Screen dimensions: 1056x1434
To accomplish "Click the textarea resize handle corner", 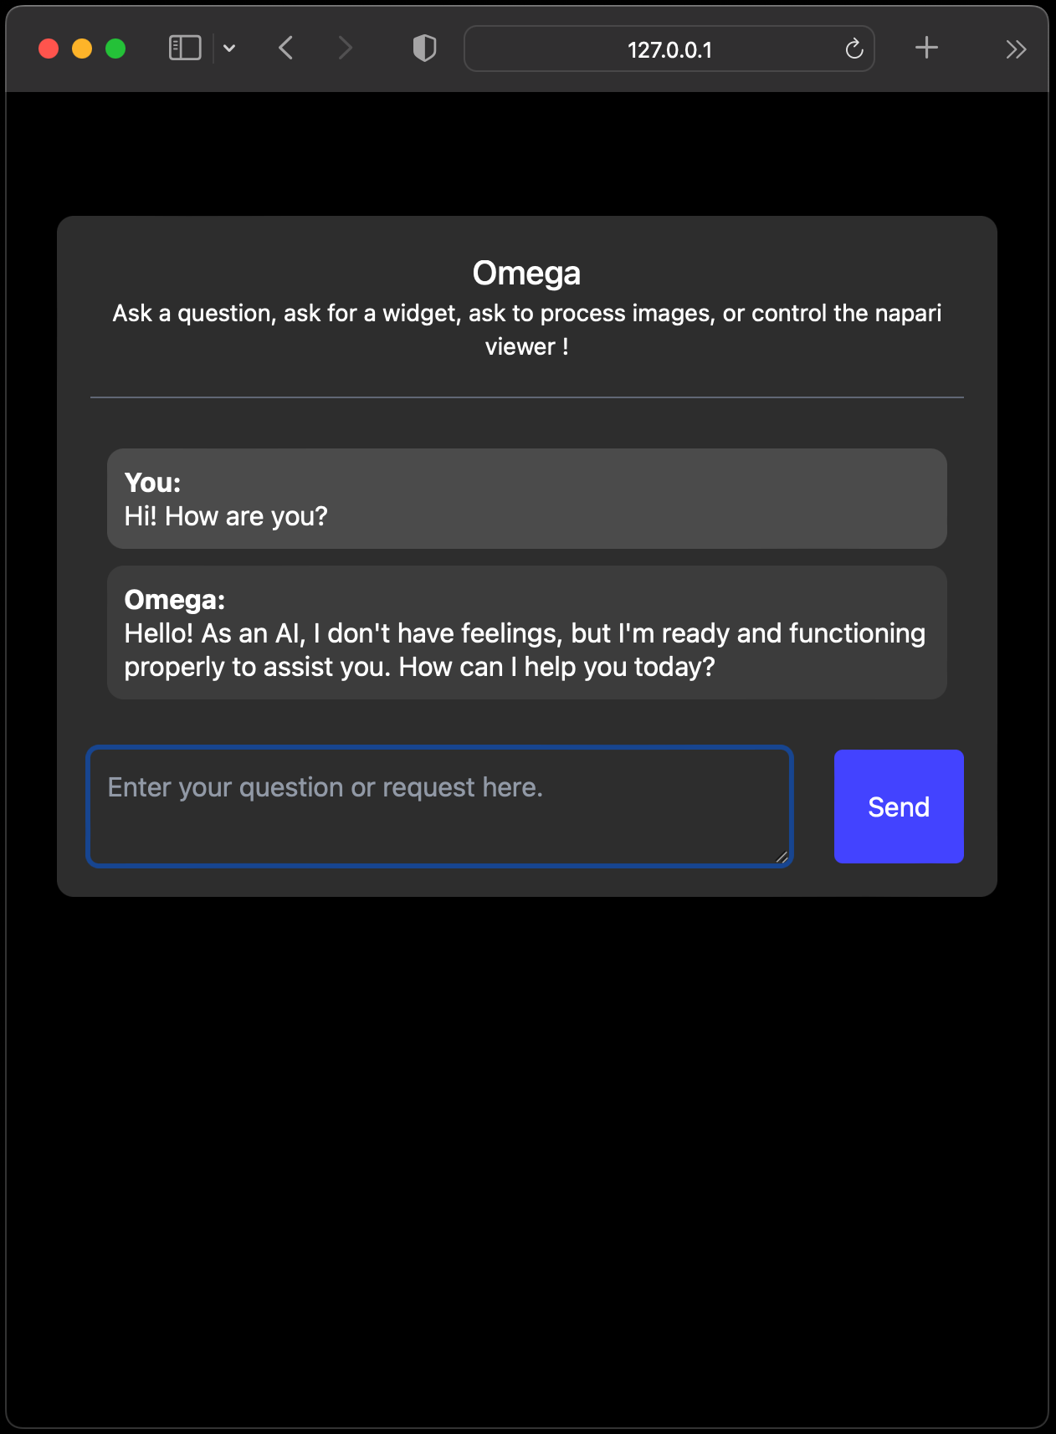I will (782, 856).
